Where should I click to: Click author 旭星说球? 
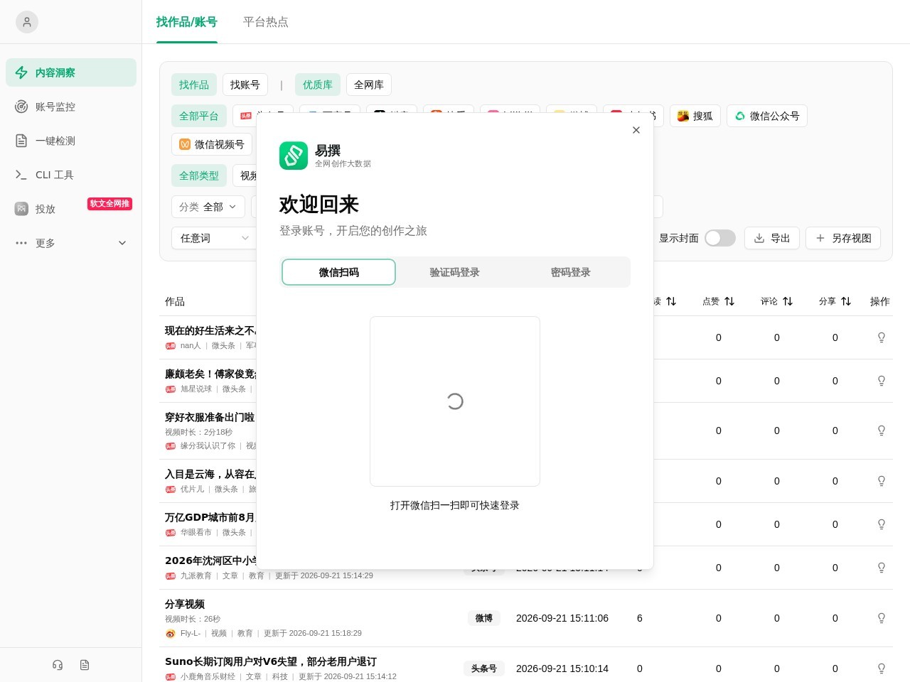pos(196,389)
